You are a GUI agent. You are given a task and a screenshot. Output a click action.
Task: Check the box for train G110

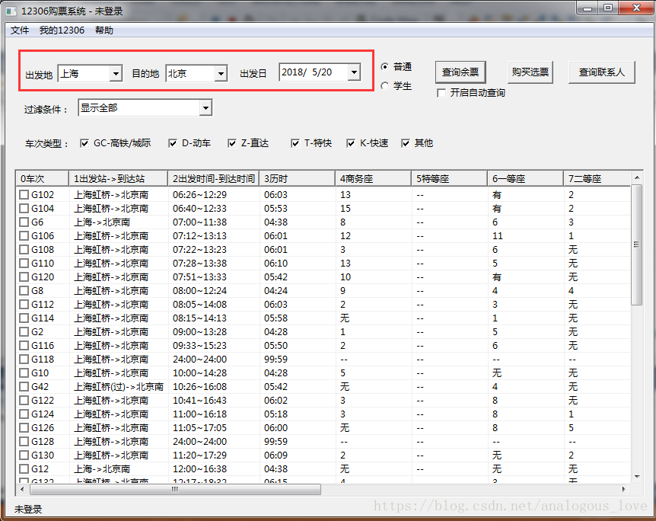[24, 264]
